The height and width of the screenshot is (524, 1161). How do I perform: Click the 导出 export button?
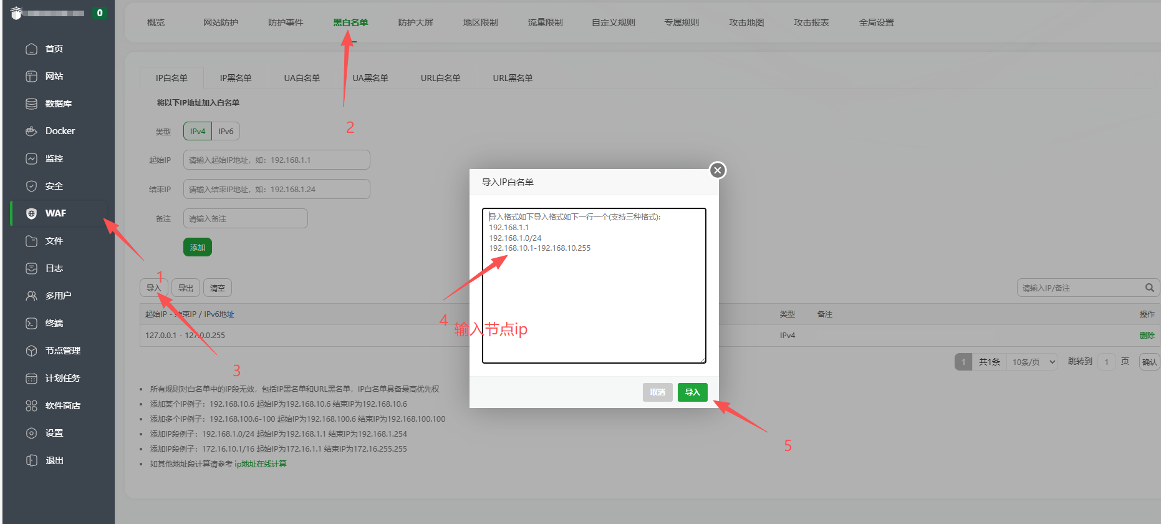186,288
